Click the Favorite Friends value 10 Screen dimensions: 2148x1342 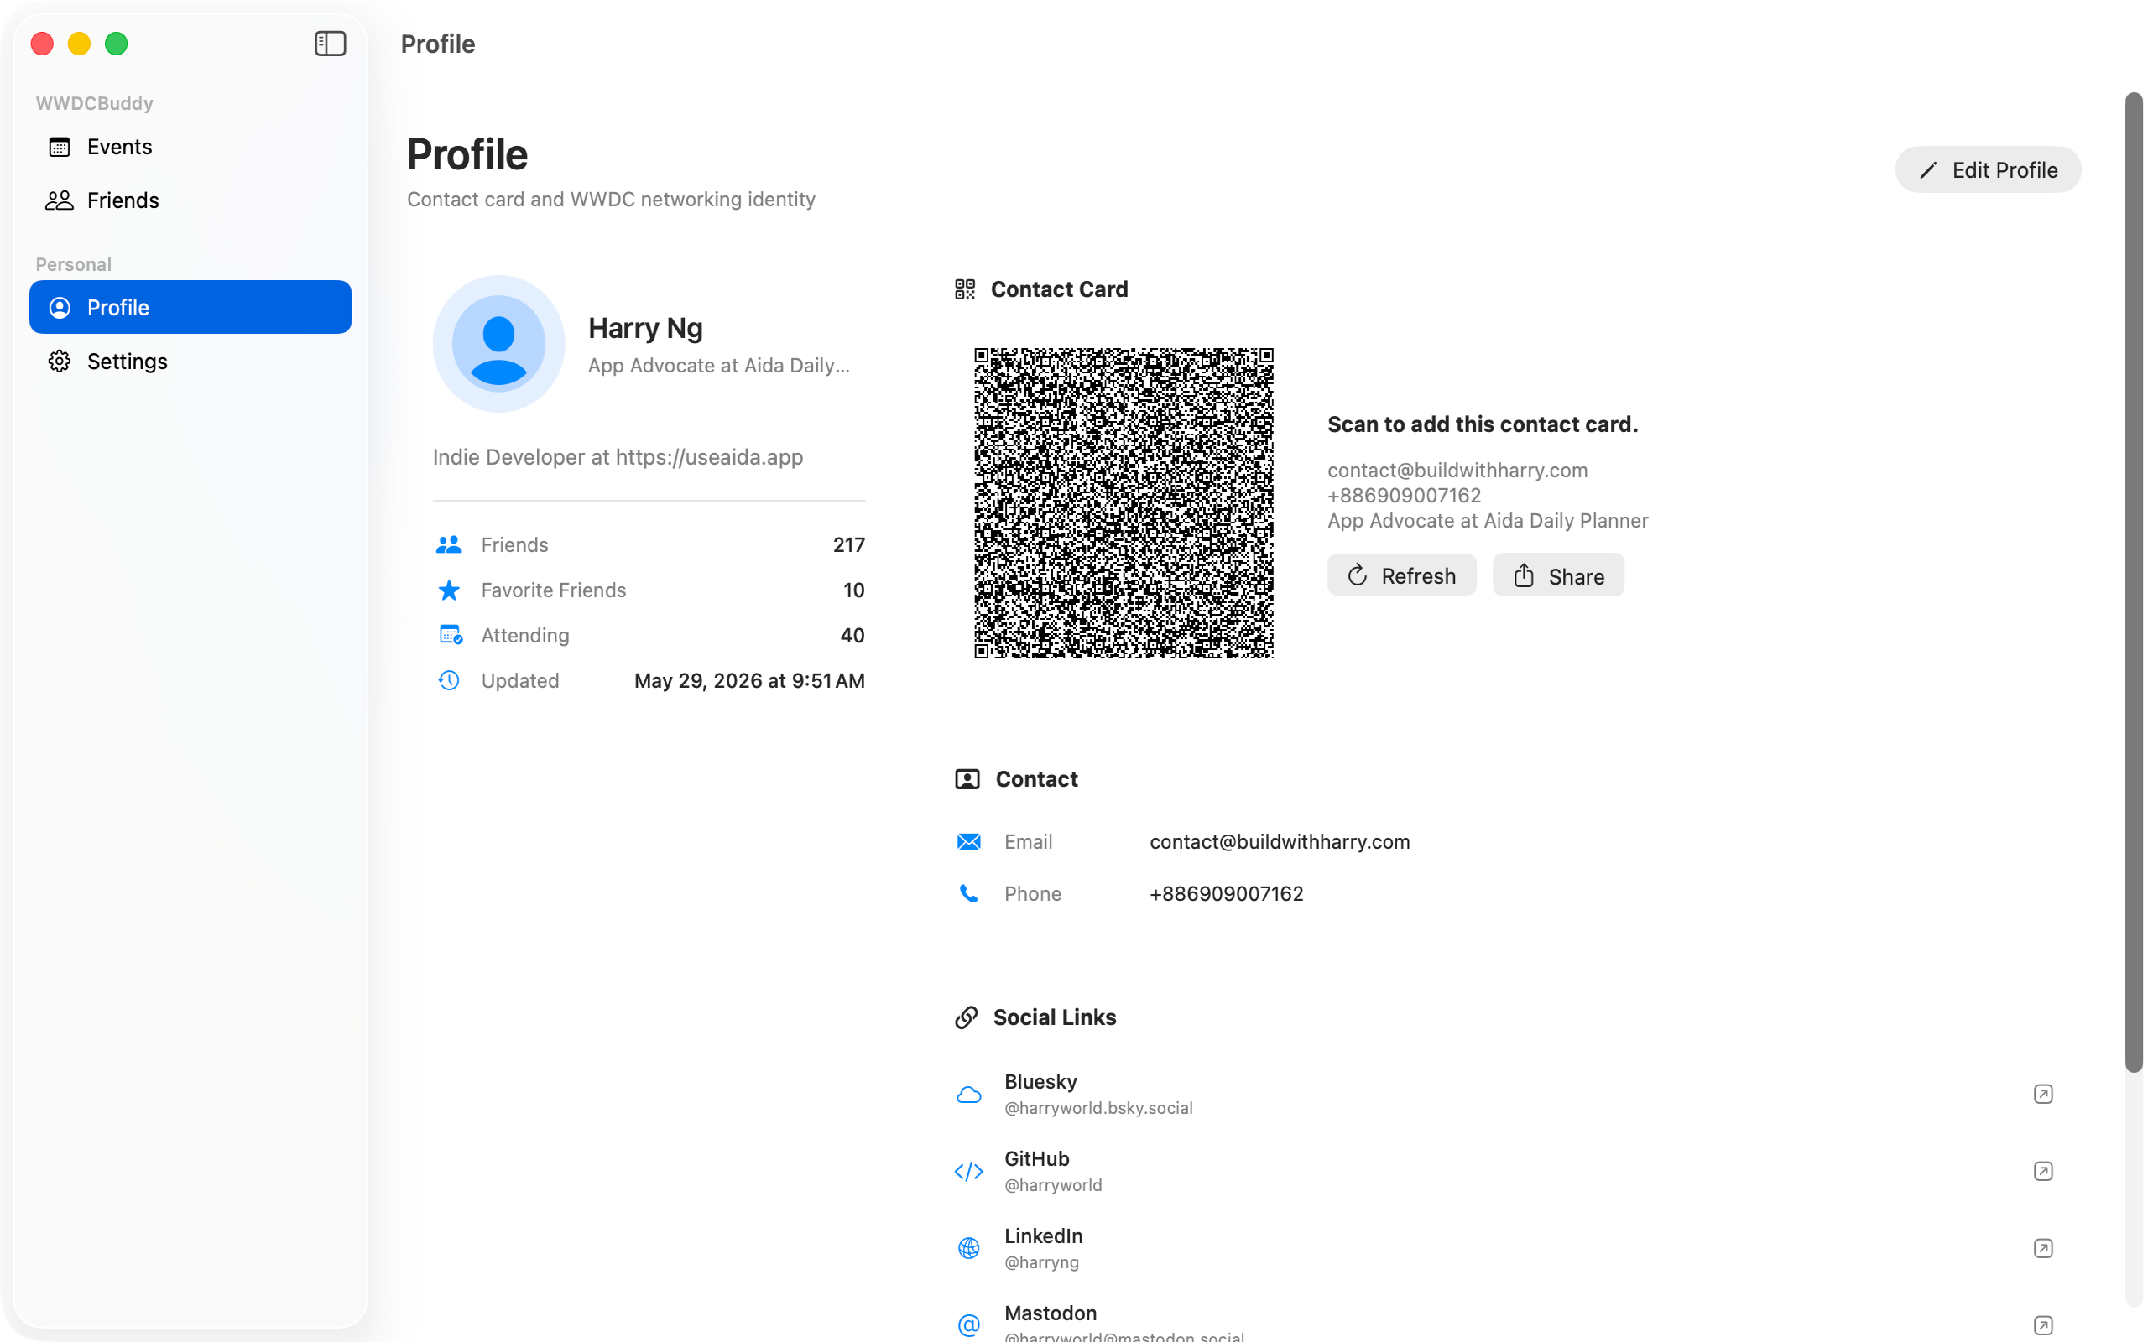click(854, 590)
